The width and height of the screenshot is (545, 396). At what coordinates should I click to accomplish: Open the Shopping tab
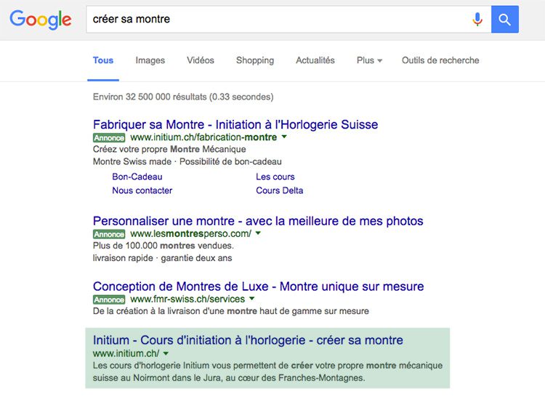tap(255, 60)
